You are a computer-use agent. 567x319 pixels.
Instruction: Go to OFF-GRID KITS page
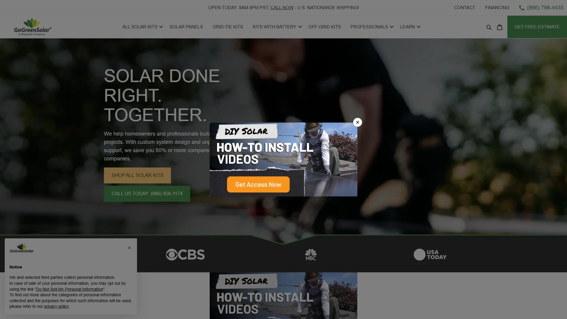(x=325, y=27)
